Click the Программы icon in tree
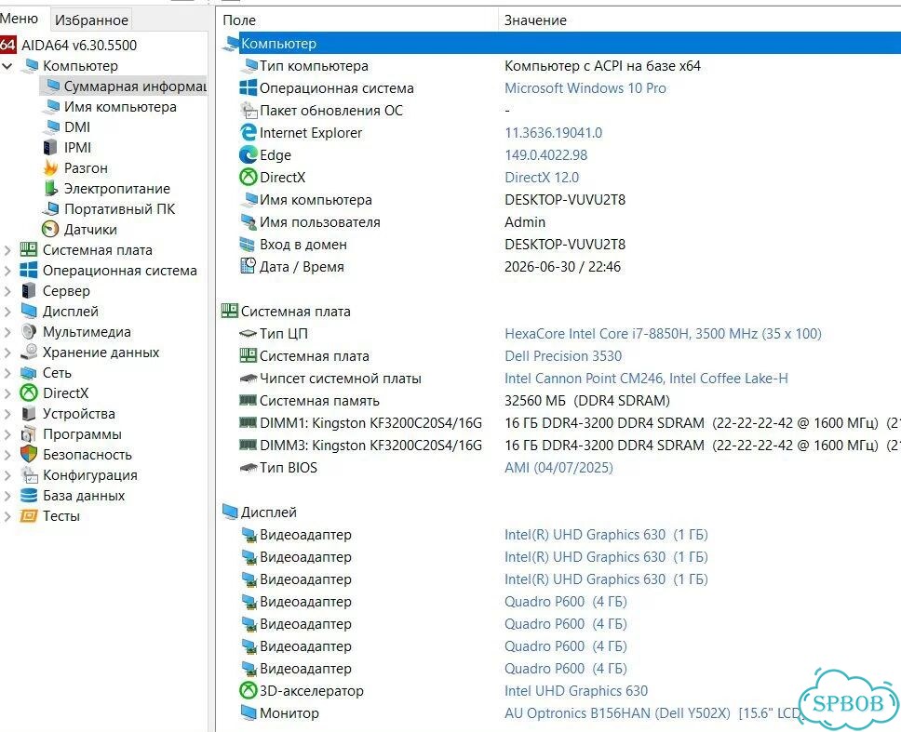The width and height of the screenshot is (901, 732). pos(29,434)
